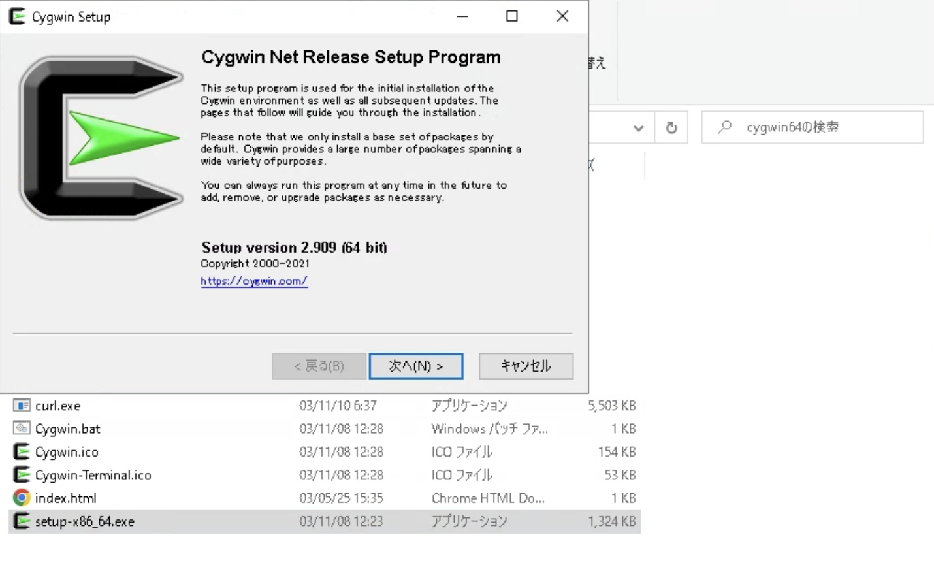This screenshot has height=567, width=934.
Task: Select the Cygwin-Terminal.ico file name
Action: pos(93,475)
